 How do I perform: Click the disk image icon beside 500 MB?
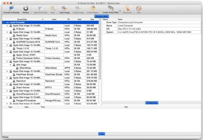click(11, 26)
